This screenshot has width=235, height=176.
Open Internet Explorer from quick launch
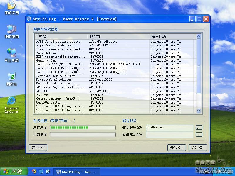[41, 171]
